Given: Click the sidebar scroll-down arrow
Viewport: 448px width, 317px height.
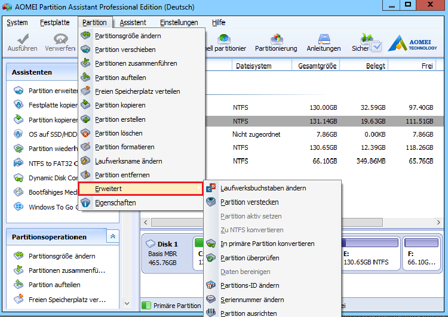Looking at the screenshot, I should (127, 303).
